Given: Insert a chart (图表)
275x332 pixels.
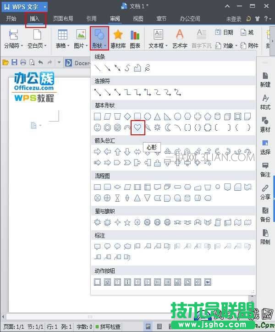Looking at the screenshot, I should coord(135,39).
